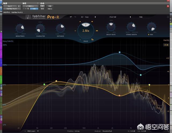This screenshot has height=133, width=172.
Task: Select the orange Post EQ dip node
Action: click(x=119, y=96)
